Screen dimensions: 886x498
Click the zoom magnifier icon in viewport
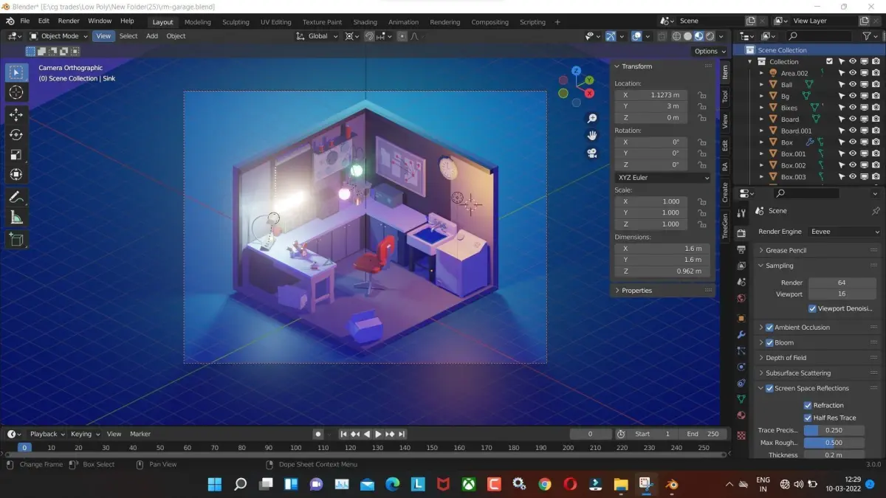coord(592,118)
